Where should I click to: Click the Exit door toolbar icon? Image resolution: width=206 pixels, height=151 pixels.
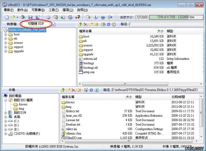110,17
